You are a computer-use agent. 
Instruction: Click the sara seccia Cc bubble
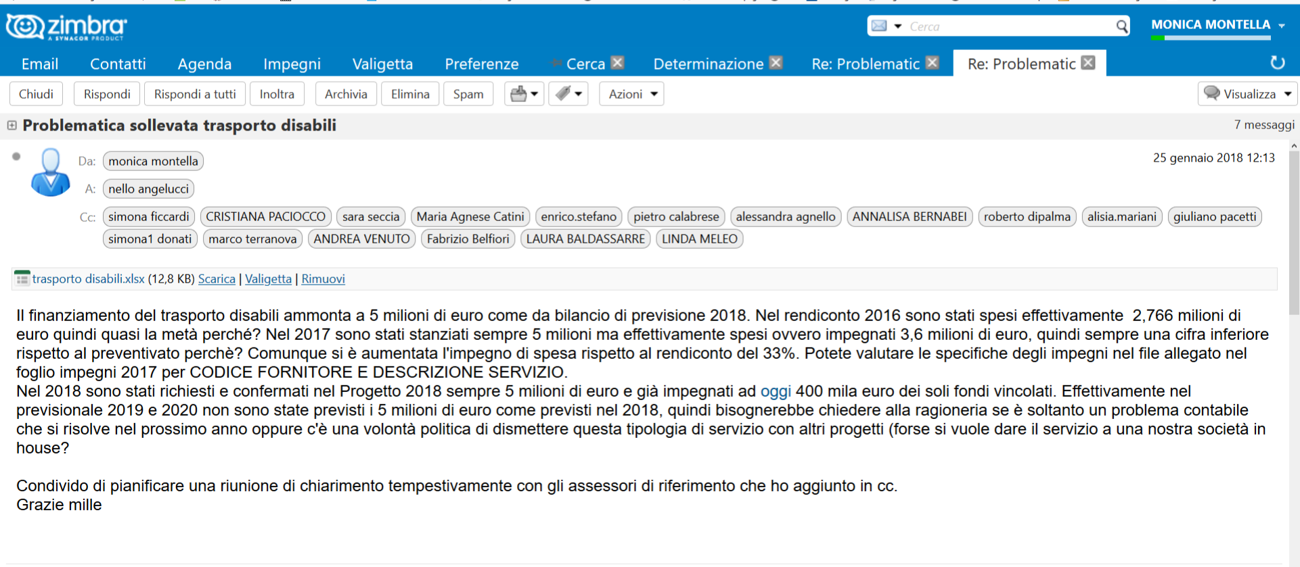pyautogui.click(x=371, y=216)
